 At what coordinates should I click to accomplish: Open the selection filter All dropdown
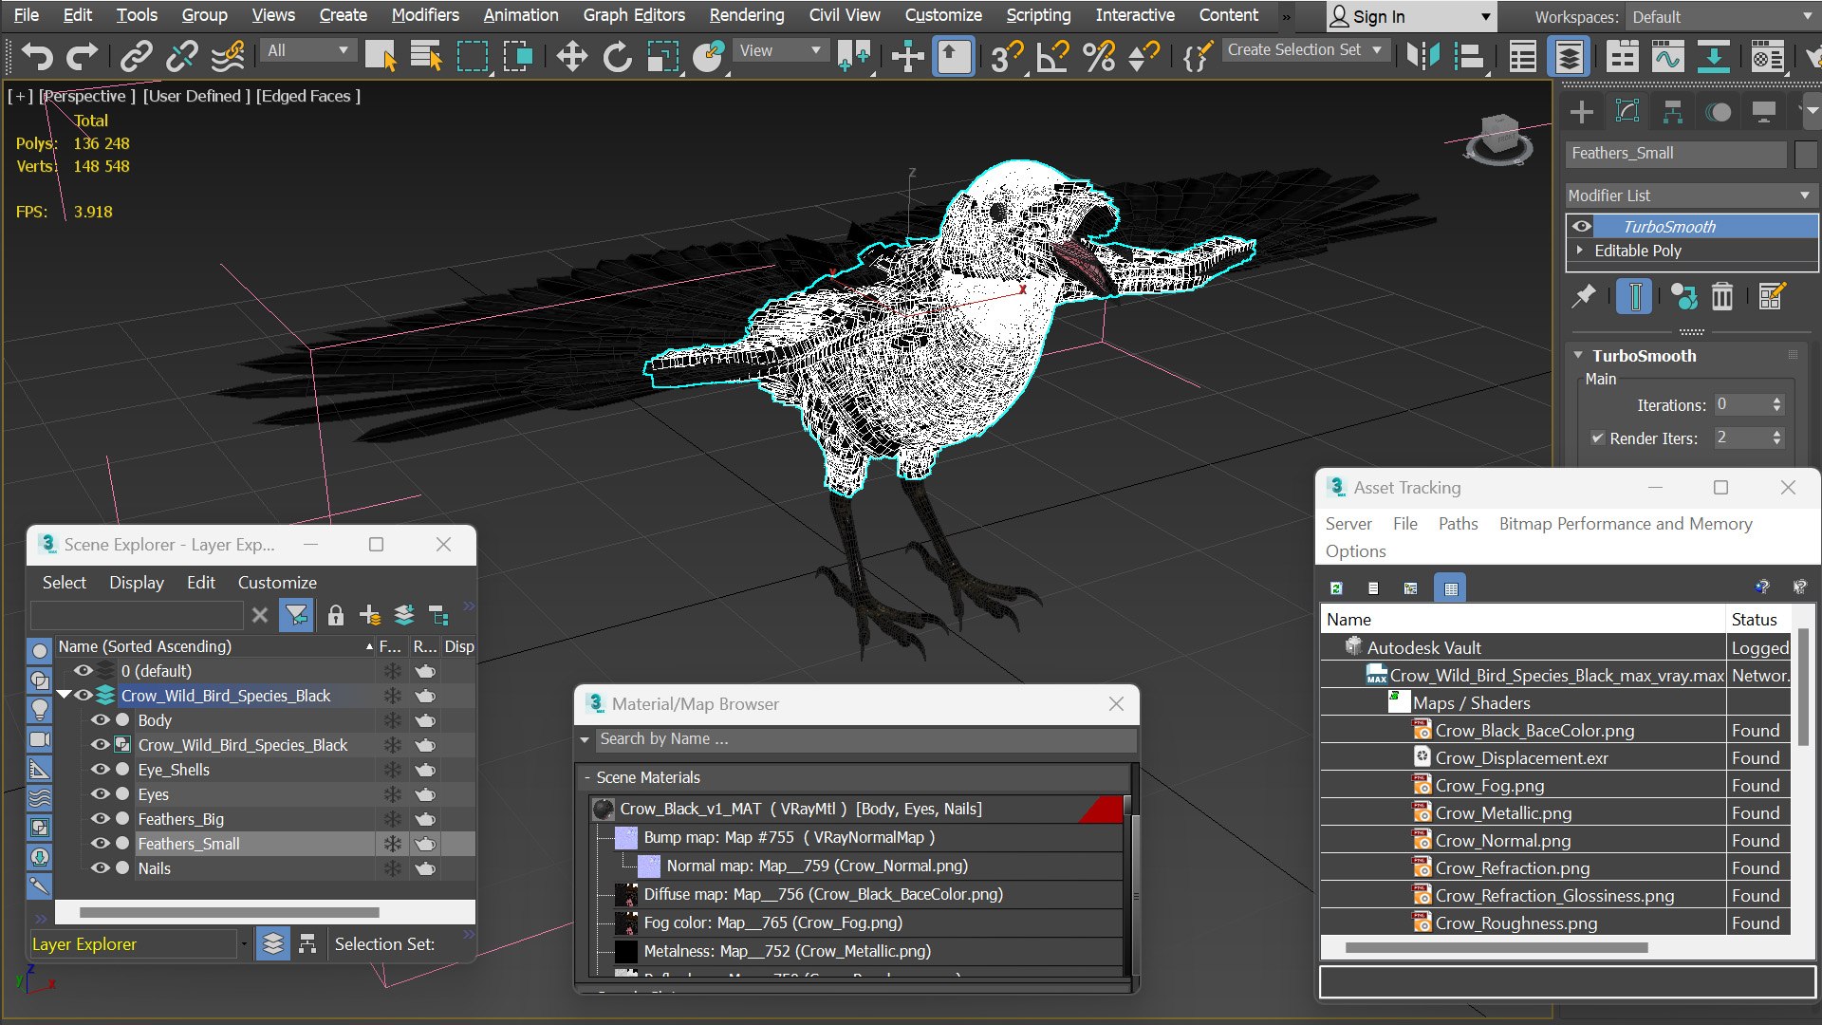click(307, 50)
